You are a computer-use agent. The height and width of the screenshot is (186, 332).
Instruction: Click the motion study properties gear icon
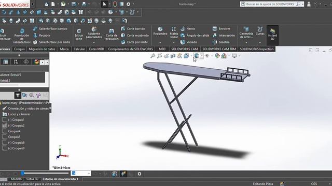[140, 174]
